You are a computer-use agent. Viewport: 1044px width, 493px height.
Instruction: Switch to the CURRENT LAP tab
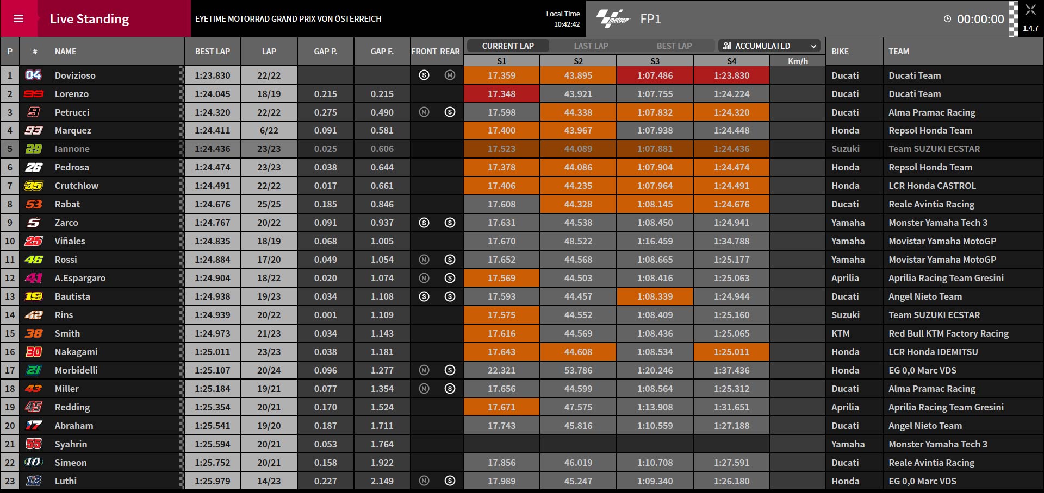pos(508,46)
